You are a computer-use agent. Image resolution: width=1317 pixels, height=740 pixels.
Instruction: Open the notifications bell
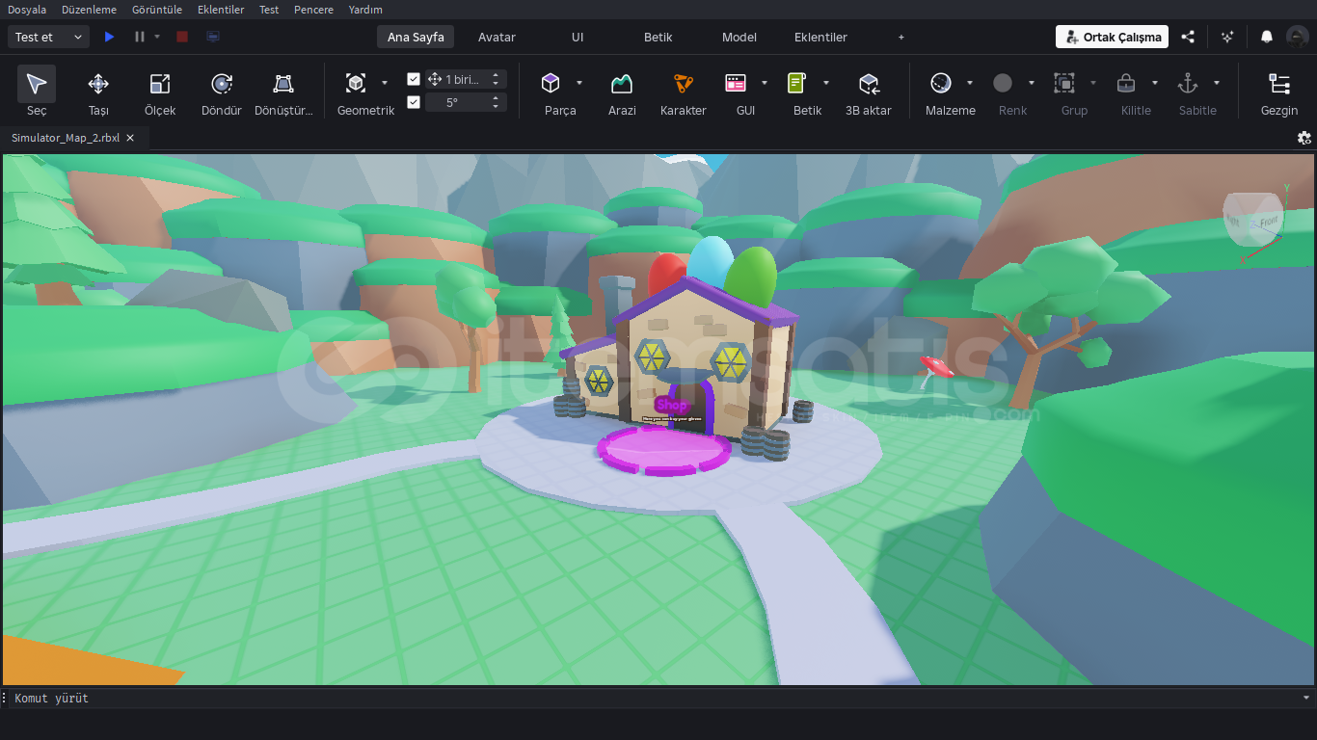click(1267, 37)
